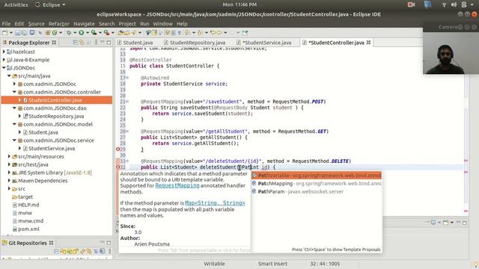Click Link with Editor icon in Package Explorer
The image size is (479, 269).
tap(82, 43)
